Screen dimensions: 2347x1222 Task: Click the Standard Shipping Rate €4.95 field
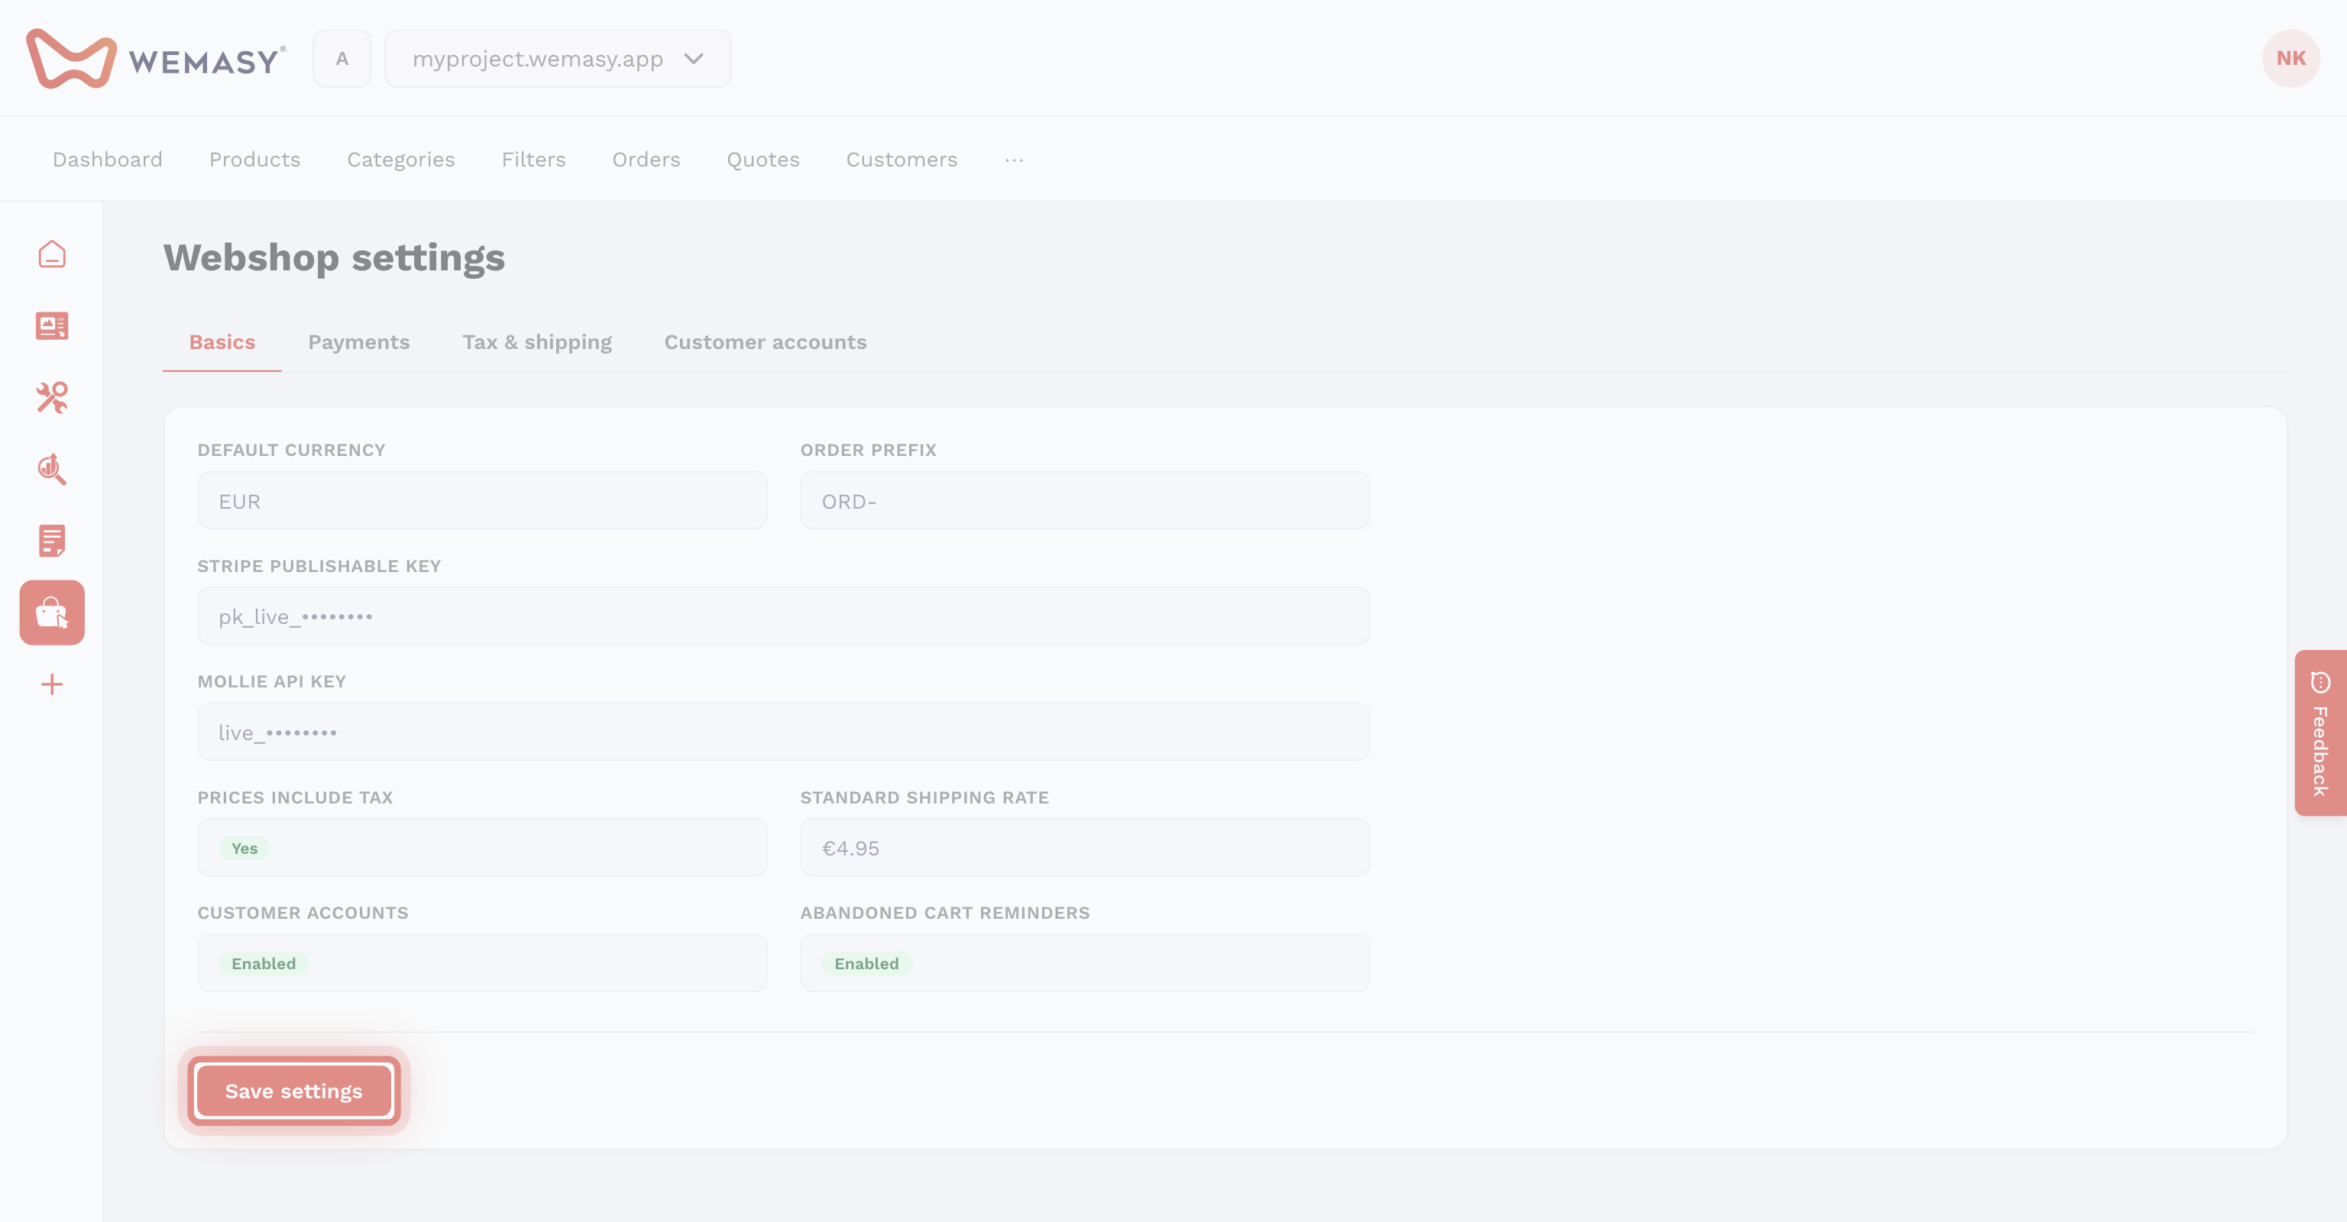click(x=1085, y=848)
